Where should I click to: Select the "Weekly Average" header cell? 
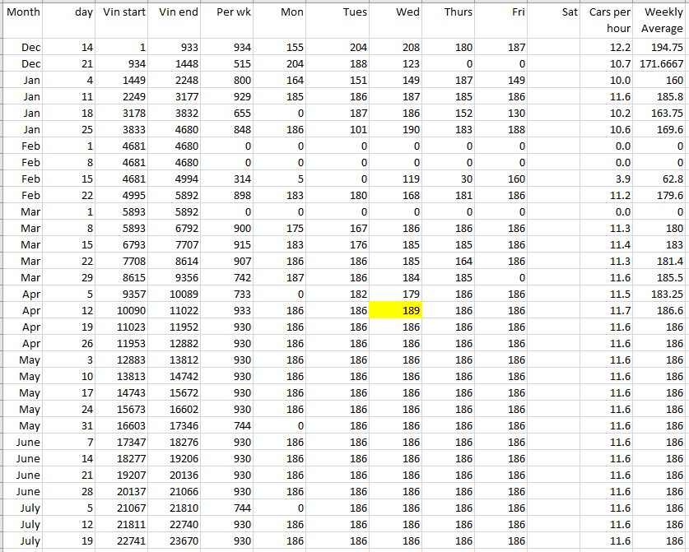(661, 21)
